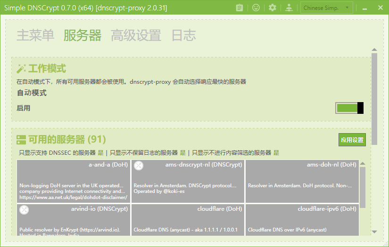Image resolution: width=389 pixels, height=247 pixels.
Task: Select the cloudflare (DoH) server card
Action: (188, 220)
